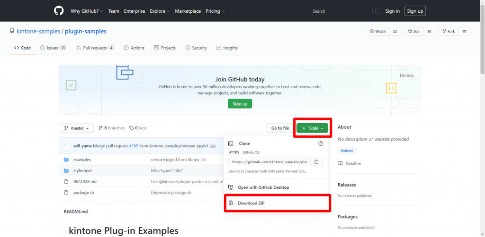Viewport: 485px width, 237px height.
Task: Copy the clone URL with clipboard icon
Action: [x=316, y=161]
